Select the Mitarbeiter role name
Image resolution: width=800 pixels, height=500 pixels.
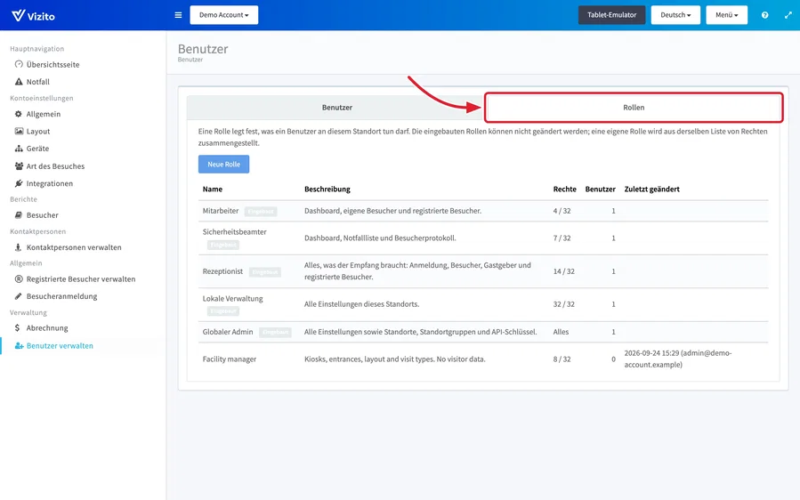[x=221, y=210]
